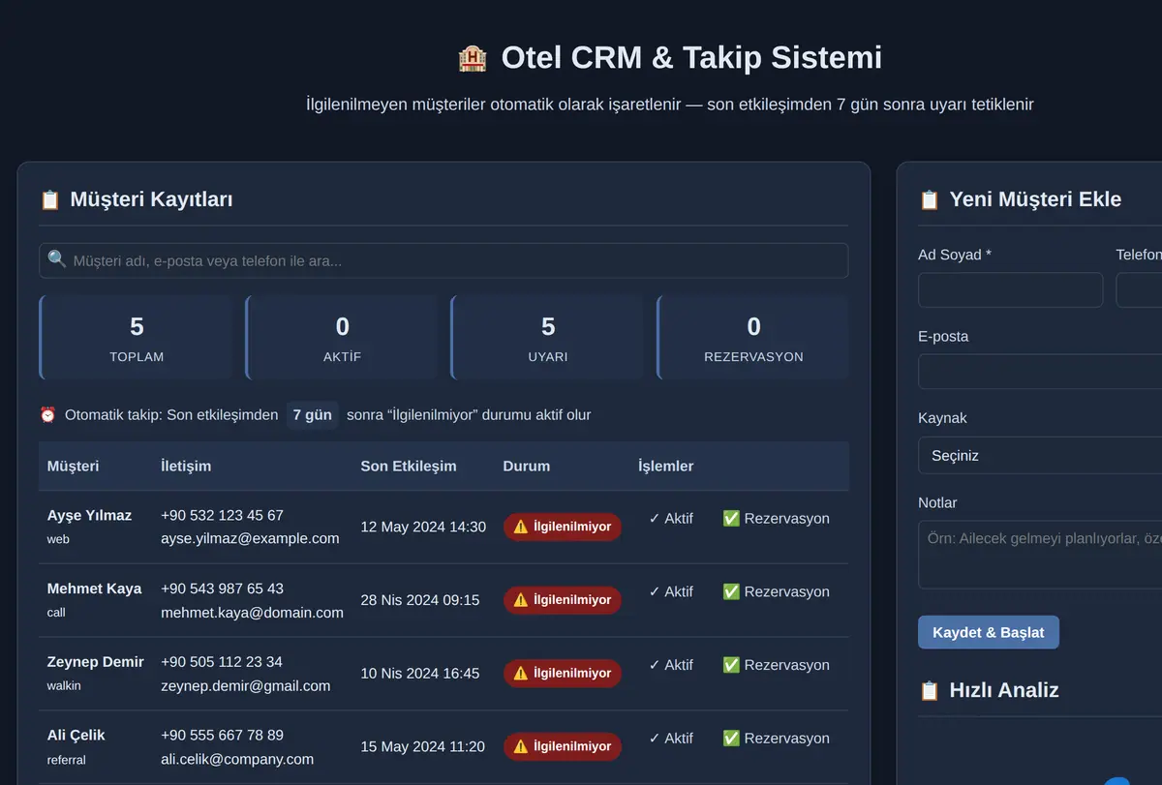Viewport: 1162px width, 785px height.
Task: Click the Rezervasyon stat card
Action: click(753, 337)
